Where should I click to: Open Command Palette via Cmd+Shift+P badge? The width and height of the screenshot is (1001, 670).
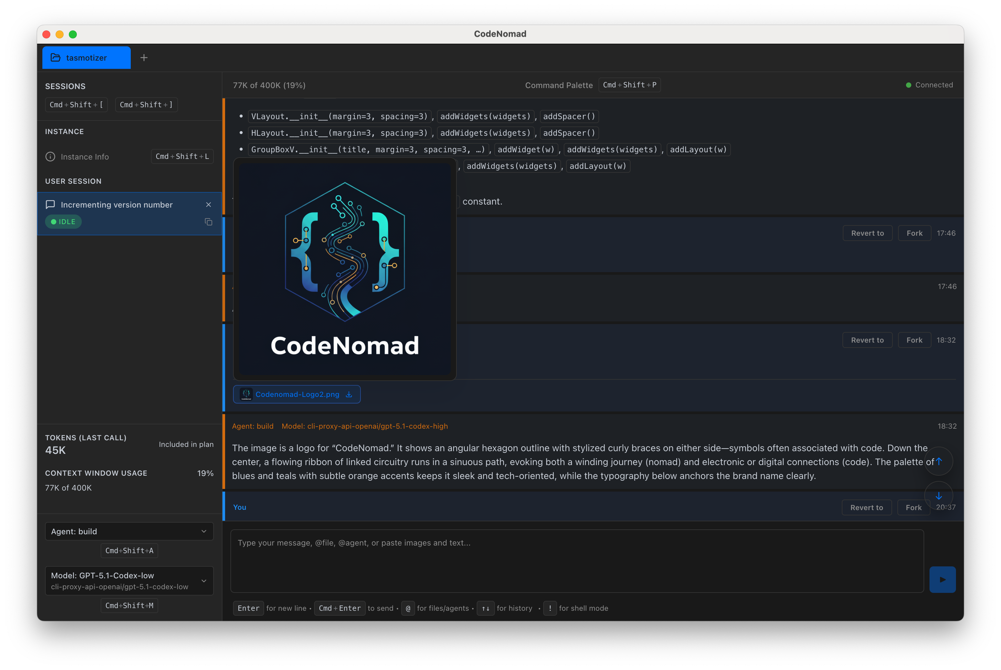point(629,85)
